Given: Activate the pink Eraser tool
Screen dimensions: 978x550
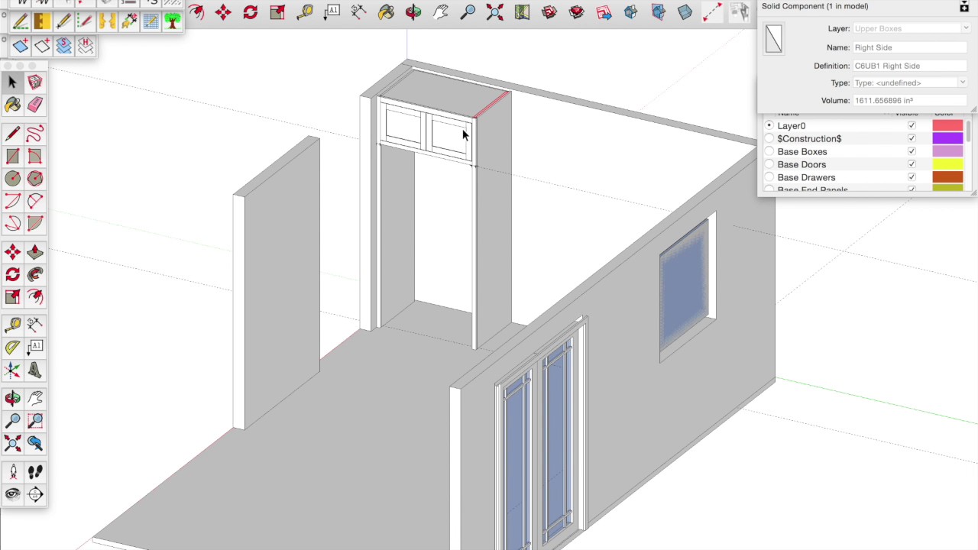Looking at the screenshot, I should pos(35,105).
